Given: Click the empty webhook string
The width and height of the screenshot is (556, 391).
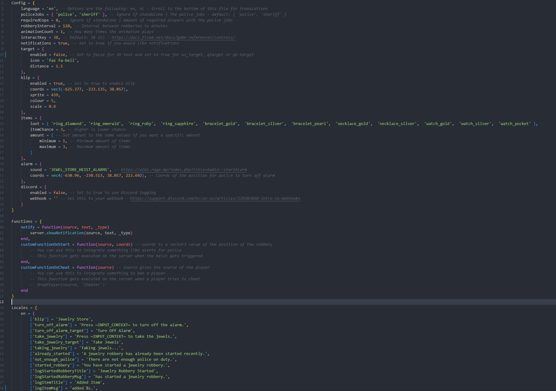Looking at the screenshot, I should (x=56, y=199).
